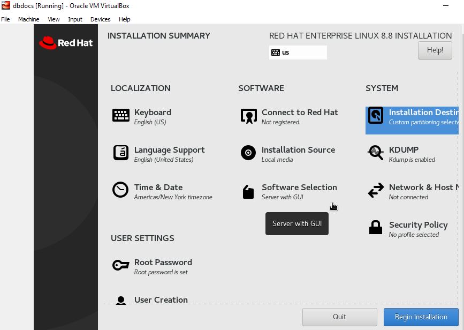The image size is (464, 330).
Task: Open the Input menu
Action: 75,19
